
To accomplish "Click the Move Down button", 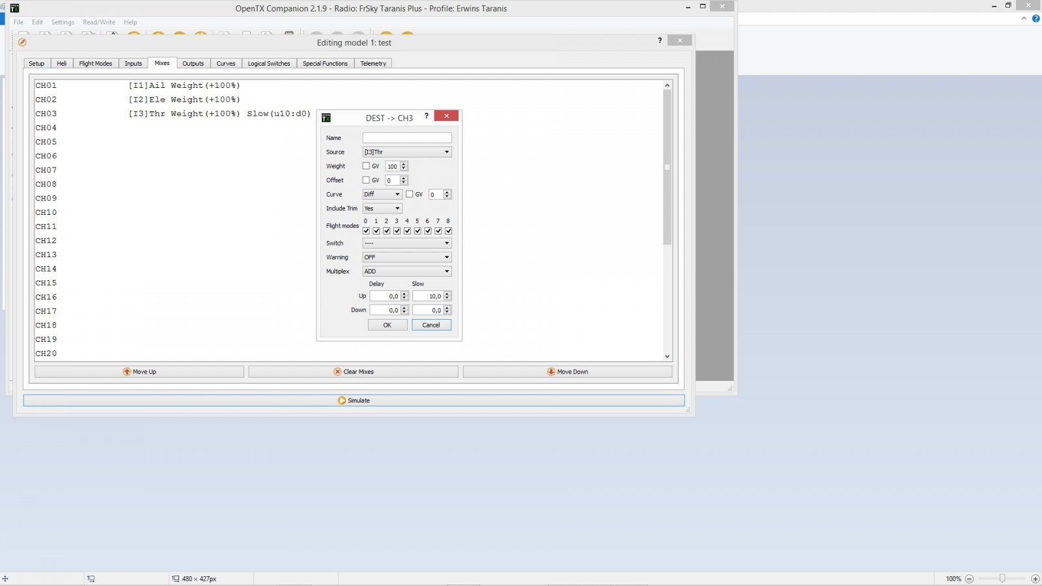I will click(x=567, y=372).
